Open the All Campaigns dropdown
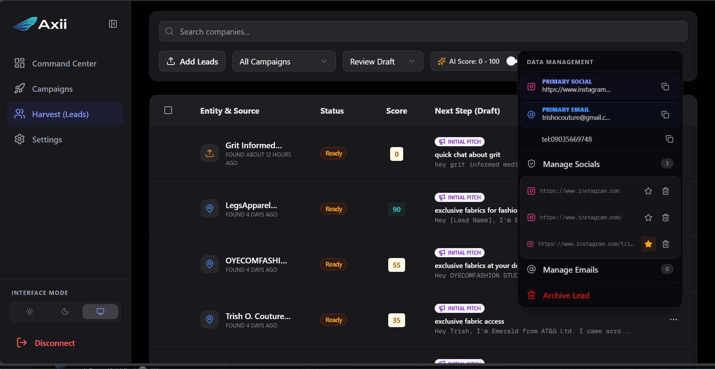This screenshot has width=715, height=369. [284, 61]
